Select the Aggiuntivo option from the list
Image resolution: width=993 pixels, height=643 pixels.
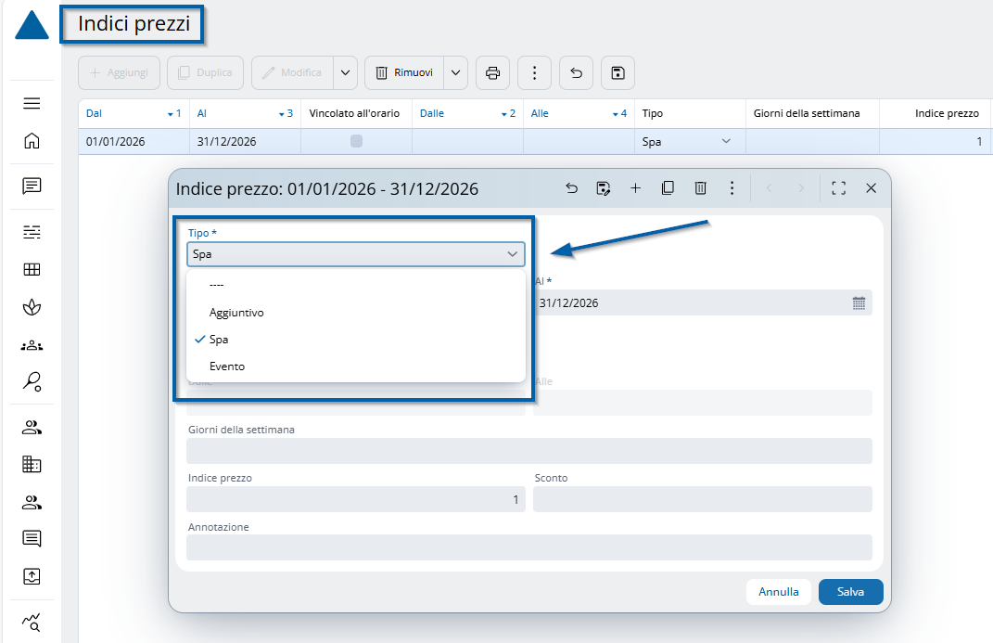point(236,313)
